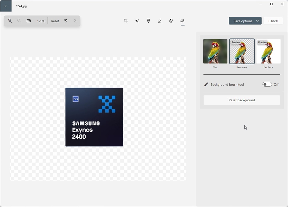This screenshot has height=207, width=288.
Task: Click the 1:1 zoom ratio icon
Action: click(x=29, y=21)
